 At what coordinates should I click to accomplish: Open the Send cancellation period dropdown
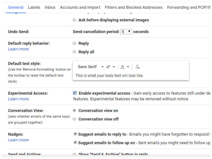(x=126, y=32)
